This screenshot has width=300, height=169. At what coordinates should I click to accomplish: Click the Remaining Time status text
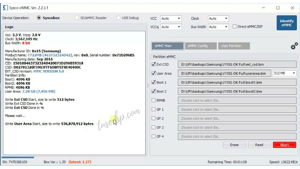coord(227,162)
